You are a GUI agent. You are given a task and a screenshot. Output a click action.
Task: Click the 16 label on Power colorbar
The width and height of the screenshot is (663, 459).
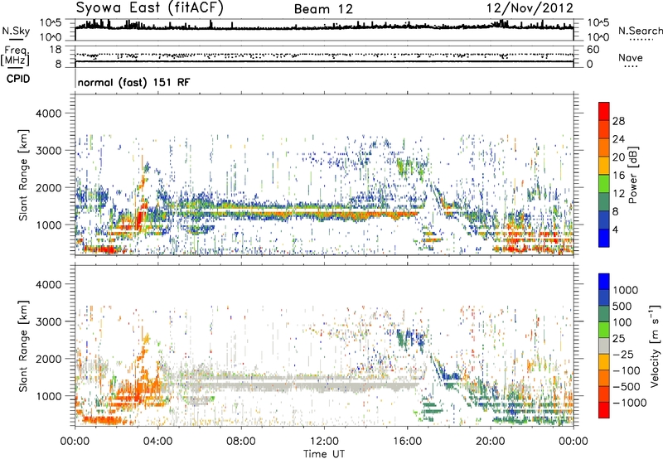(x=618, y=176)
